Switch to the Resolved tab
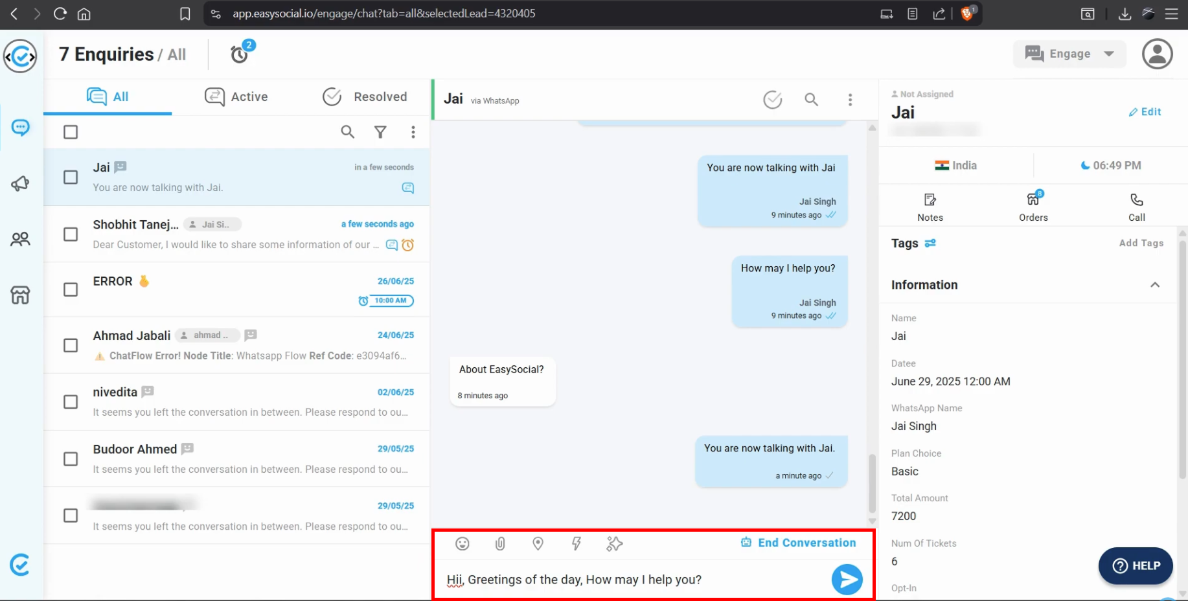This screenshot has width=1188, height=601. click(x=365, y=96)
